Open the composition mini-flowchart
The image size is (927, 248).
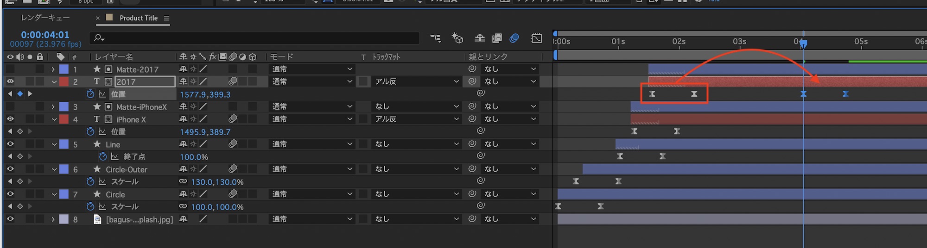tap(435, 38)
